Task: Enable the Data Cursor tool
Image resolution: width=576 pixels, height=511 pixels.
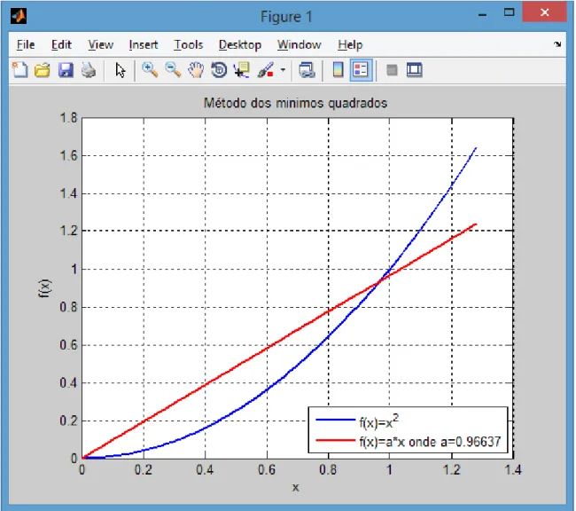Action: [x=242, y=70]
